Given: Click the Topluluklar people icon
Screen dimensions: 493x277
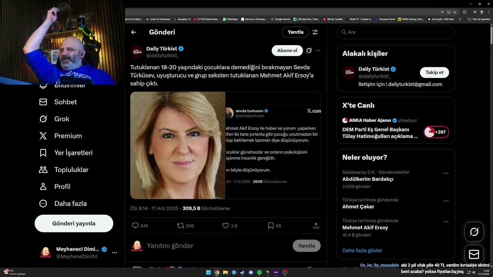Looking at the screenshot, I should point(43,170).
